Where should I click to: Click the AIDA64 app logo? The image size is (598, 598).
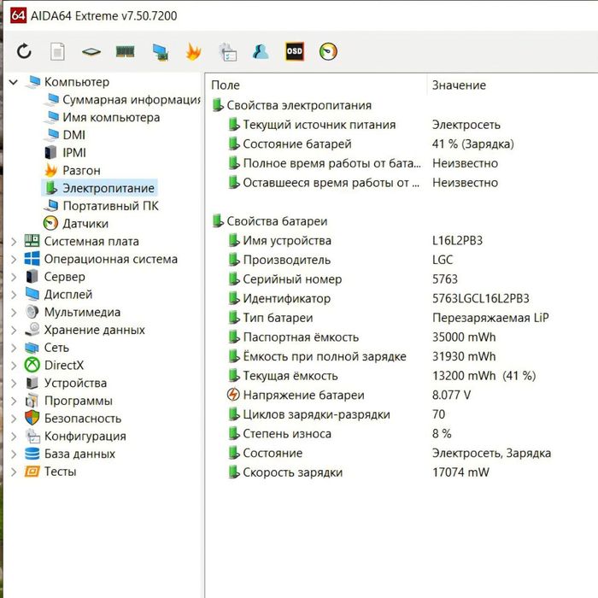pyautogui.click(x=18, y=15)
